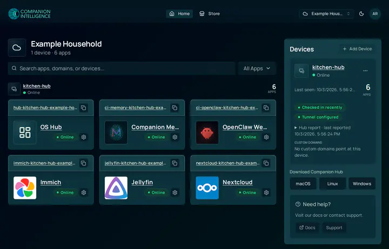Image resolution: width=389 pixels, height=249 pixels.
Task: Open the jellyfin-kitchen-hub domain link
Action: click(136, 163)
